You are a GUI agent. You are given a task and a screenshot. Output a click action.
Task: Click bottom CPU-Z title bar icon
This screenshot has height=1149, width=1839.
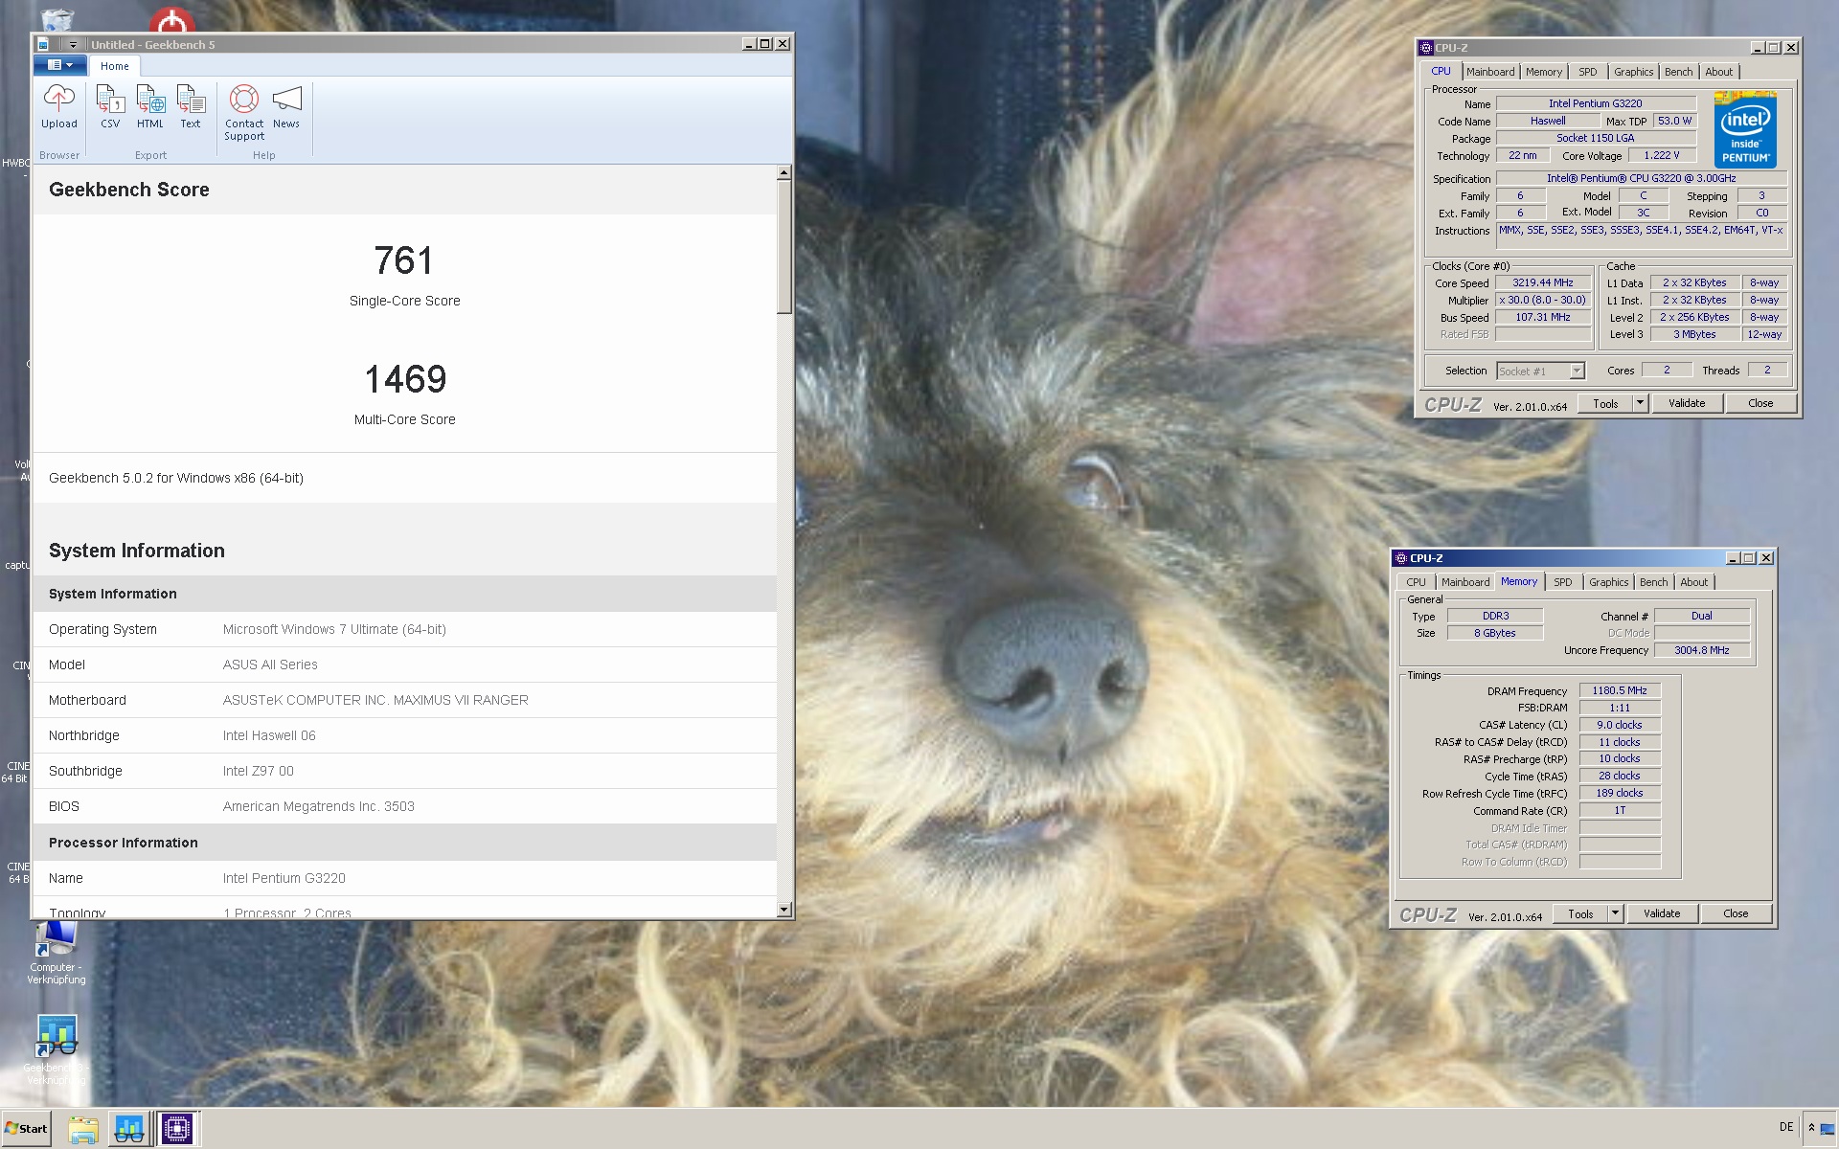pyautogui.click(x=1401, y=557)
